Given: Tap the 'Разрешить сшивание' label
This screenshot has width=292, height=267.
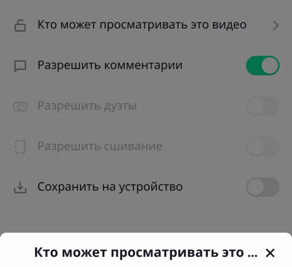Looking at the screenshot, I should [x=100, y=146].
